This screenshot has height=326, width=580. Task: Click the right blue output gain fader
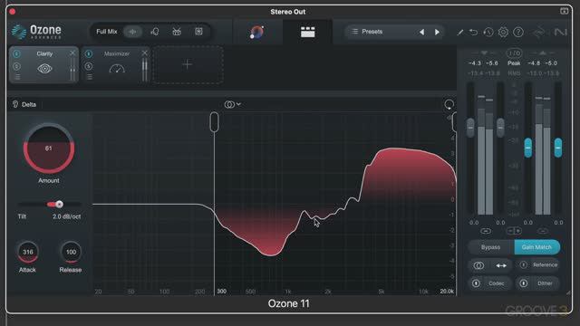pyautogui.click(x=558, y=148)
